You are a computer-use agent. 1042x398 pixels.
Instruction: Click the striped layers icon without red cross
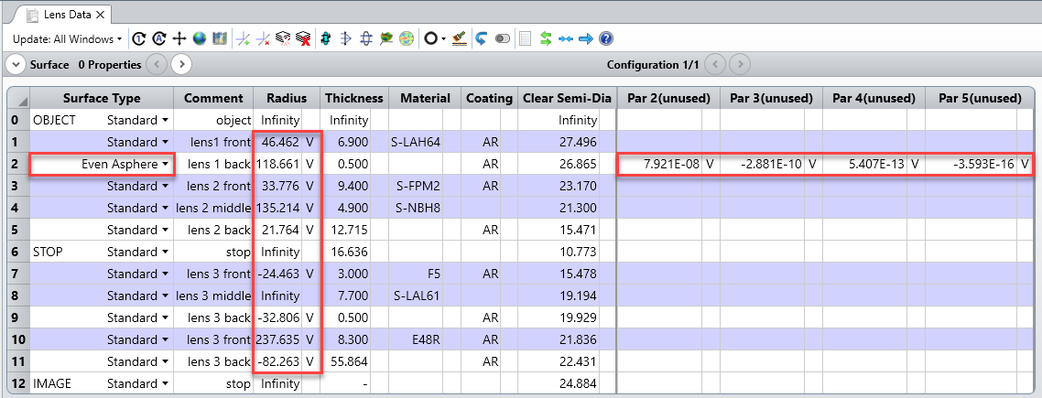click(x=284, y=39)
